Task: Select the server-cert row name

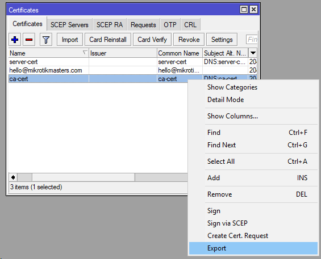Action: [23, 62]
